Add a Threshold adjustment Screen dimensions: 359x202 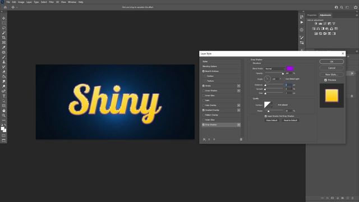pyautogui.click(x=325, y=34)
